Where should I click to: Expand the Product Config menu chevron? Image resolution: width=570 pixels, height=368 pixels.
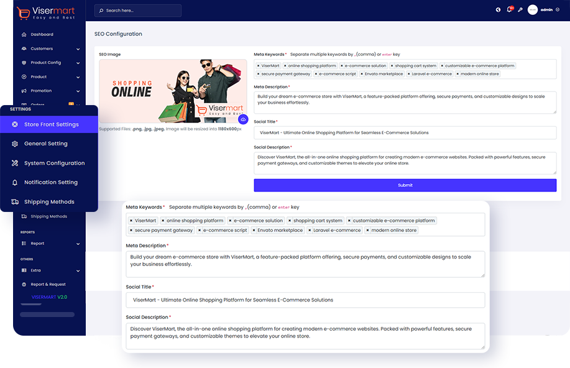78,63
